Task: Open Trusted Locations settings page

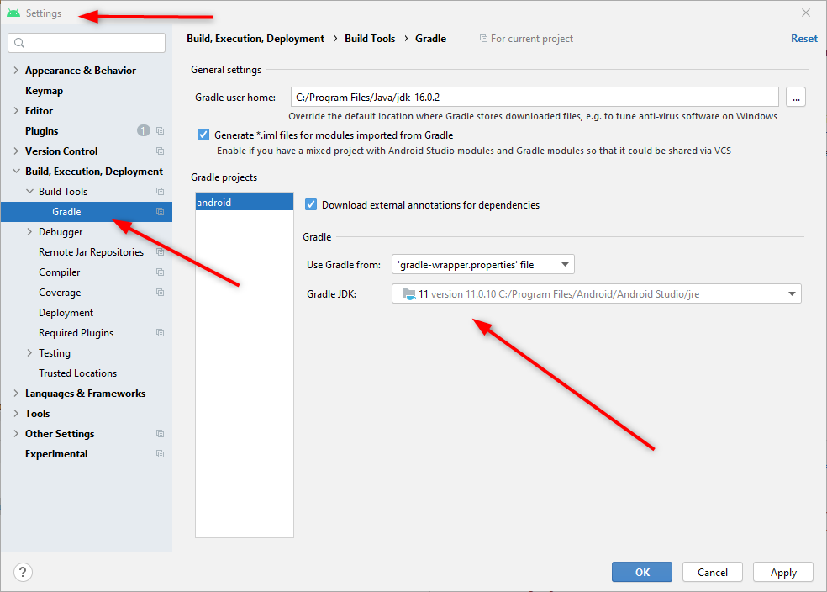Action: [x=77, y=373]
